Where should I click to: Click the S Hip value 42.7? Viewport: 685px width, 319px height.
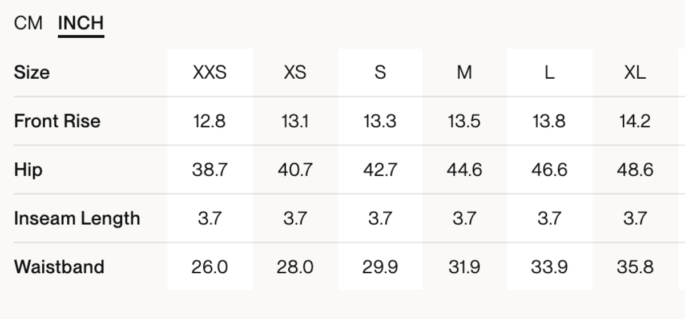pos(380,170)
